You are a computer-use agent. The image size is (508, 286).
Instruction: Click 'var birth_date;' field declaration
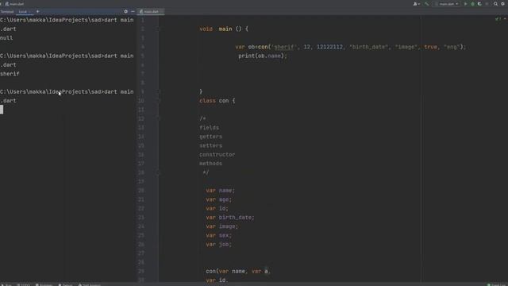click(x=230, y=217)
